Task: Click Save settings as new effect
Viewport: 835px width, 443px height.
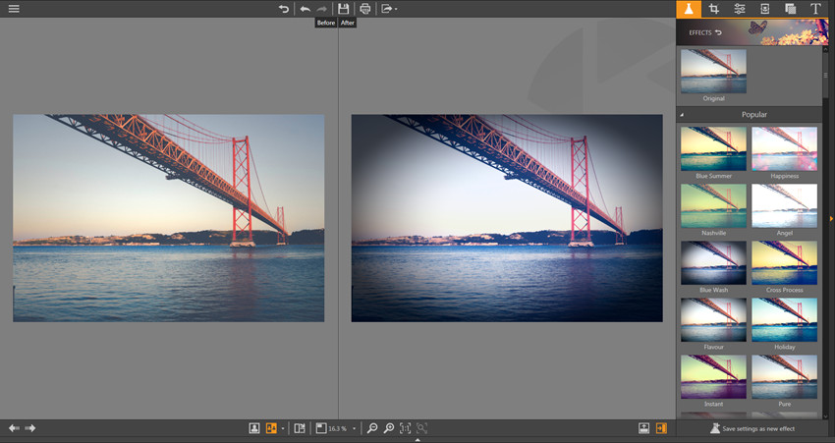Action: point(752,428)
